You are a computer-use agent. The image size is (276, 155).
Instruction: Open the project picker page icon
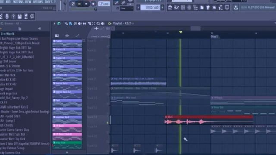pos(202,8)
